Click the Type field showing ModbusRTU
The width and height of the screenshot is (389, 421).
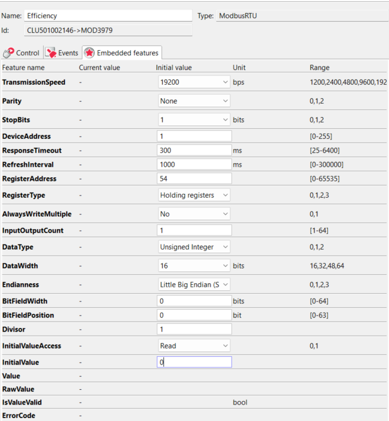pos(302,16)
